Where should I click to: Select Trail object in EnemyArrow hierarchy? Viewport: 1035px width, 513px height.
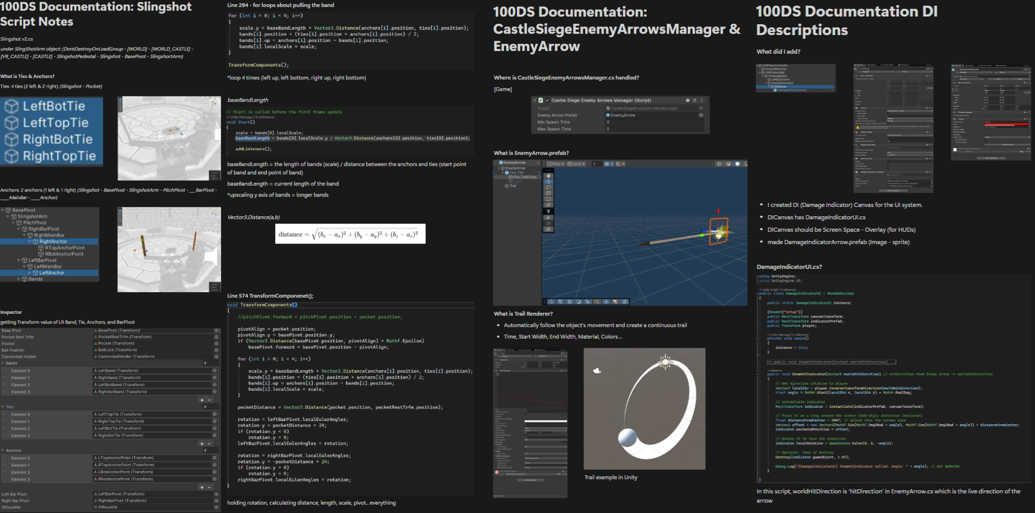(510, 186)
